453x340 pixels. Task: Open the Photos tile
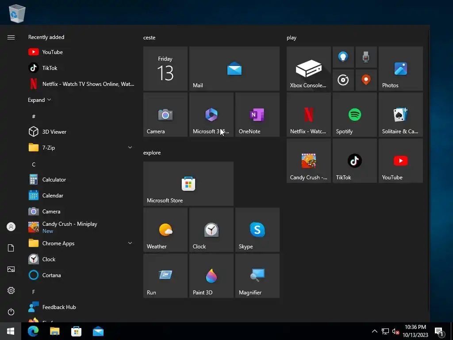pyautogui.click(x=401, y=69)
